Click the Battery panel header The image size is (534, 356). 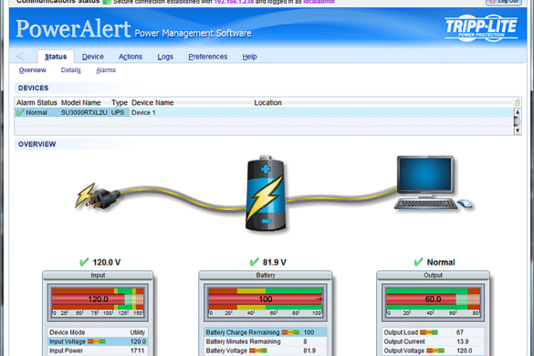[266, 276]
